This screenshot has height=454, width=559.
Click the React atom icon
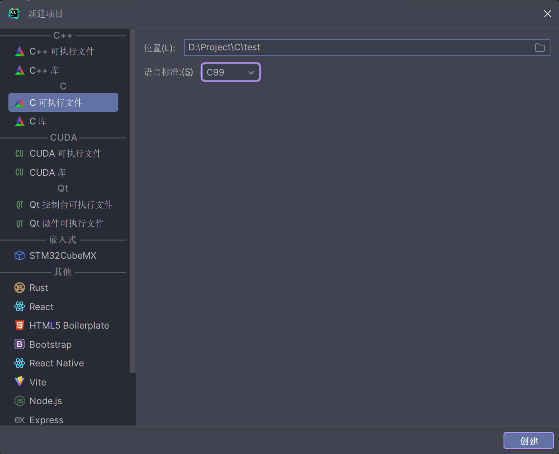[x=20, y=306]
